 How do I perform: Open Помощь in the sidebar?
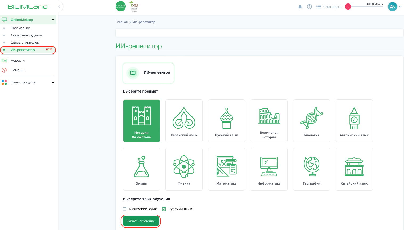tap(17, 70)
